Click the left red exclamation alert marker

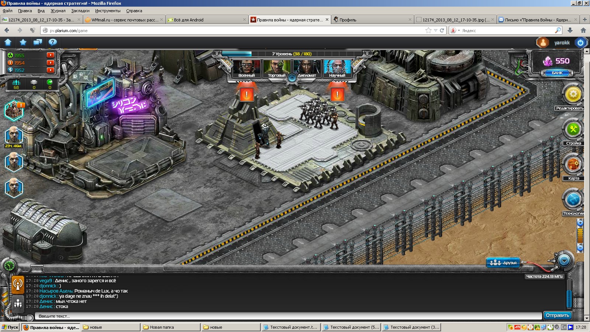[247, 94]
